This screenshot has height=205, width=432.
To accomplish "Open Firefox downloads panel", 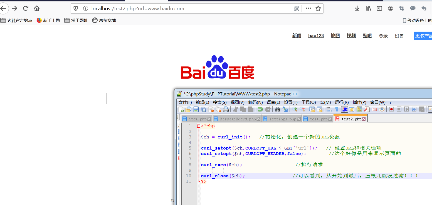I will pos(357,8).
